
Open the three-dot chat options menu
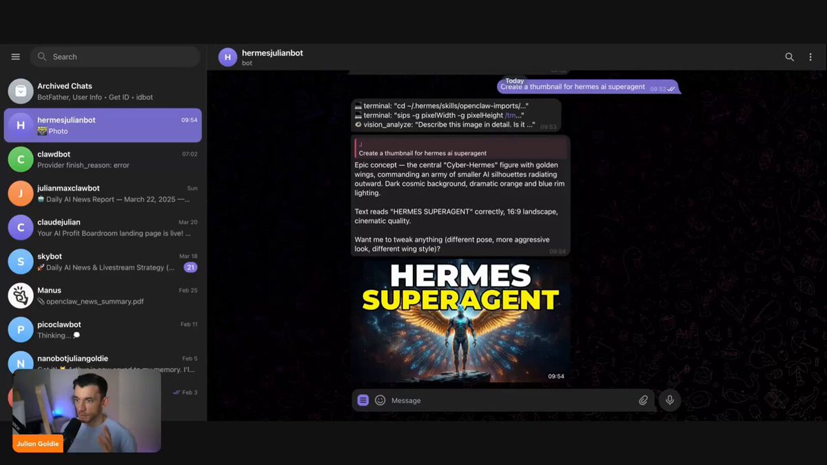(810, 57)
